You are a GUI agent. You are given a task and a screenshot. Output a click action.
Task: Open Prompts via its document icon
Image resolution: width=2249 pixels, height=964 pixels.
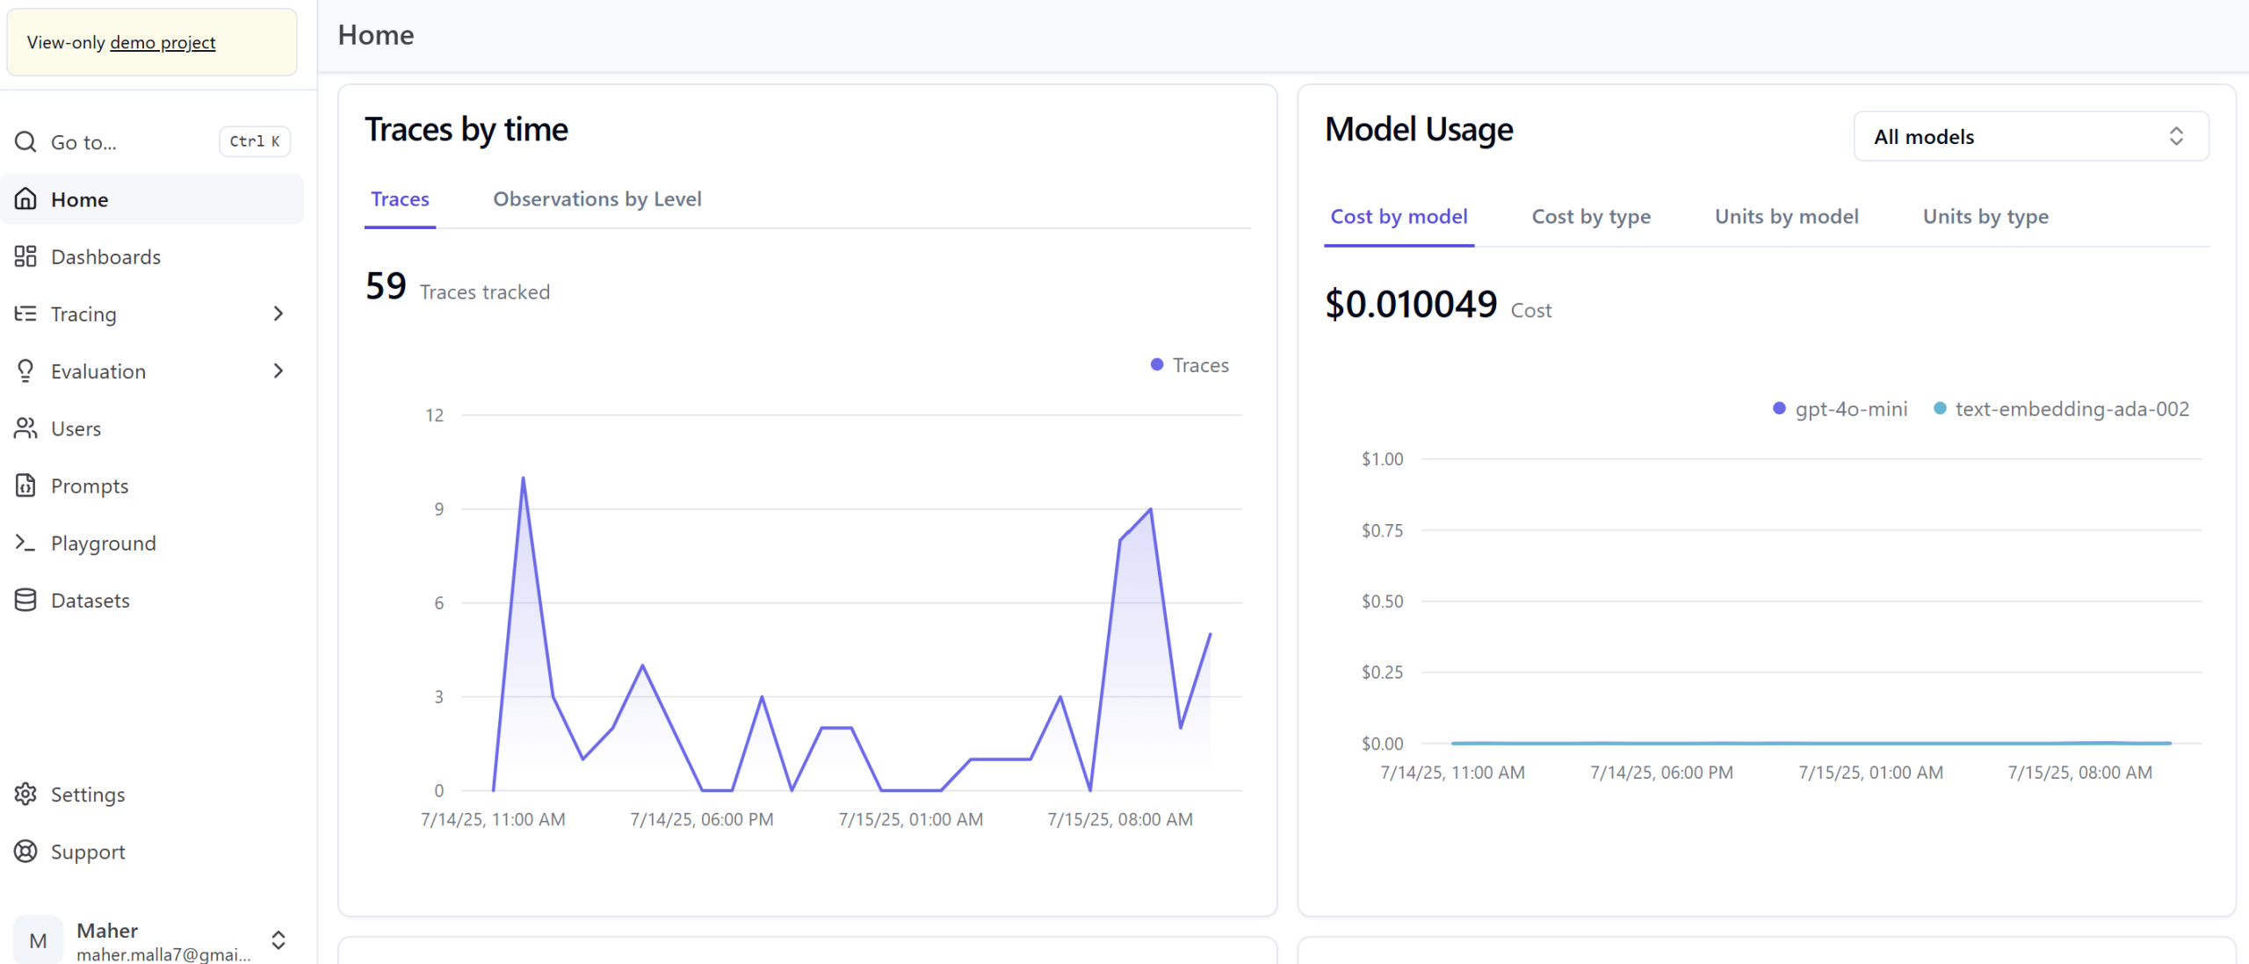pyautogui.click(x=25, y=486)
